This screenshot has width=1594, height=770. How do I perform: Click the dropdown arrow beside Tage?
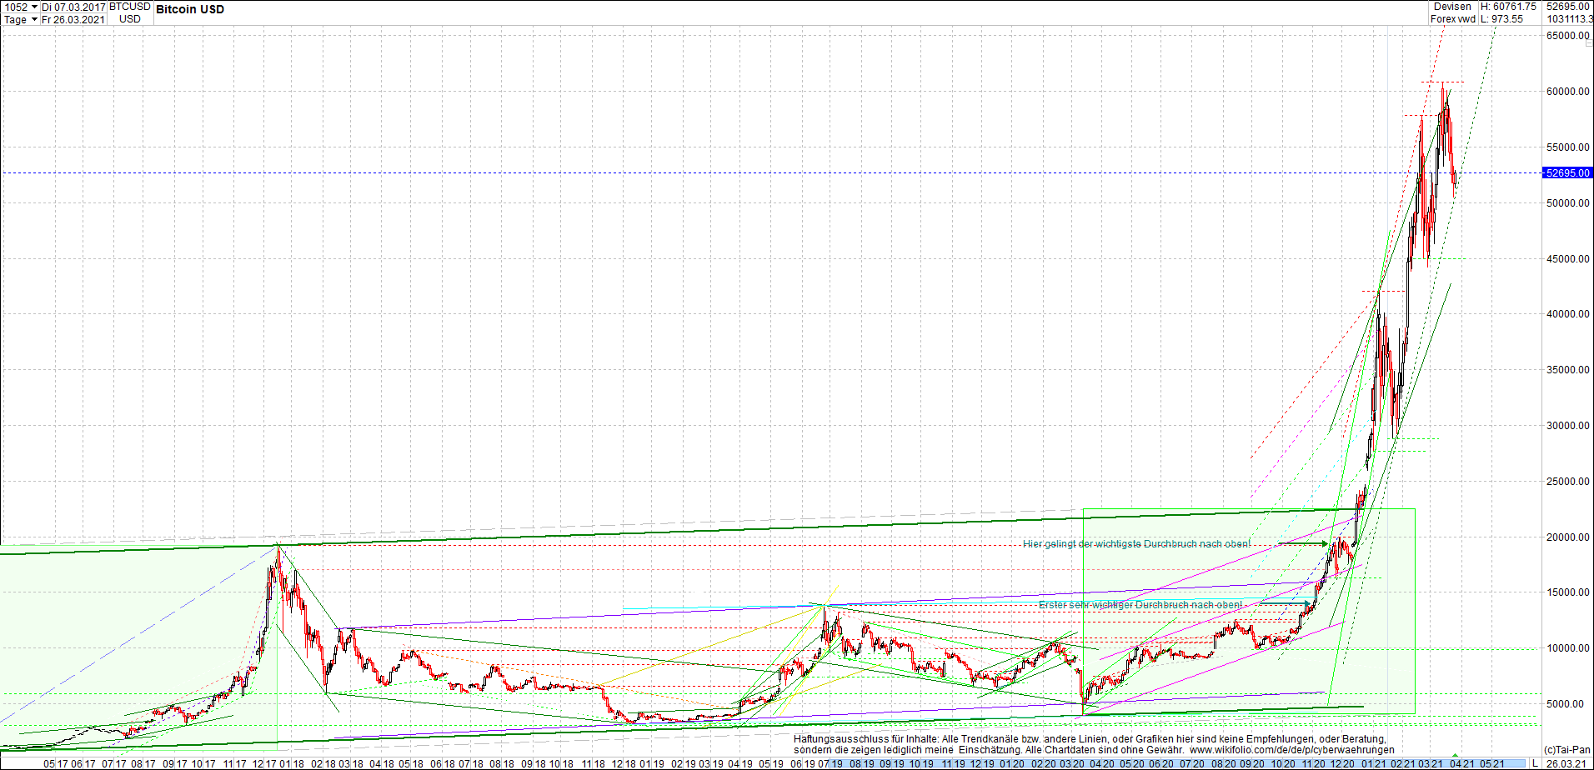click(x=34, y=19)
